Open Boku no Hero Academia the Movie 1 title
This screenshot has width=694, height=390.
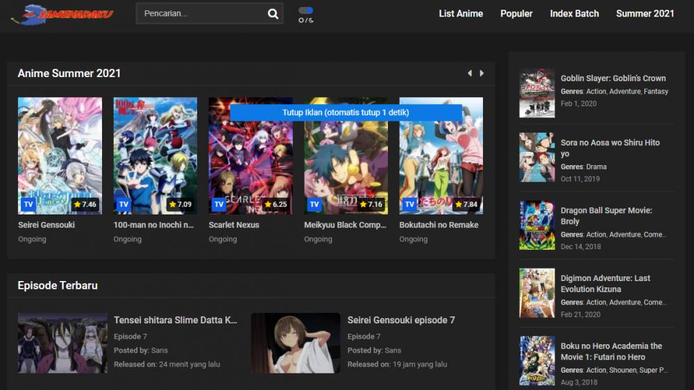tap(611, 352)
